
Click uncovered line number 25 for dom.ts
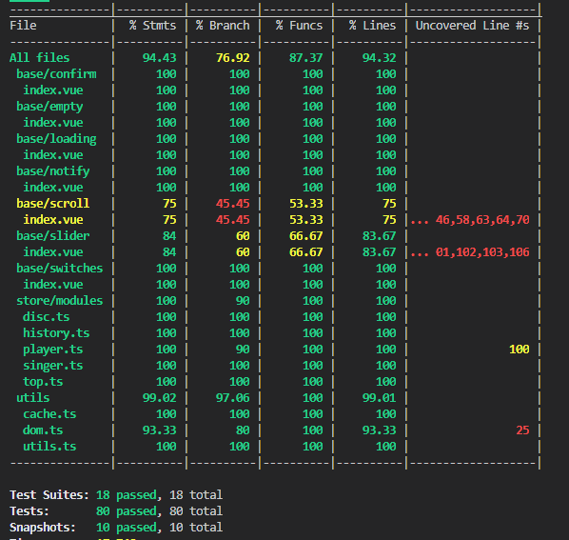pyautogui.click(x=522, y=430)
